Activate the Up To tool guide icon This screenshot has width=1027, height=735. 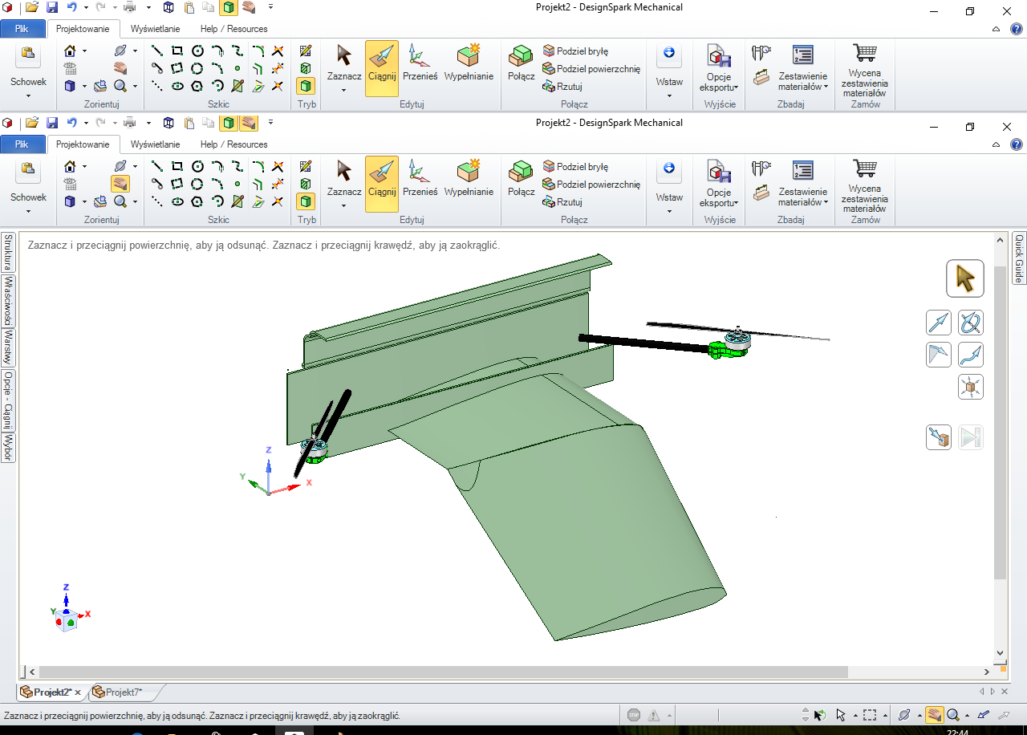click(939, 437)
